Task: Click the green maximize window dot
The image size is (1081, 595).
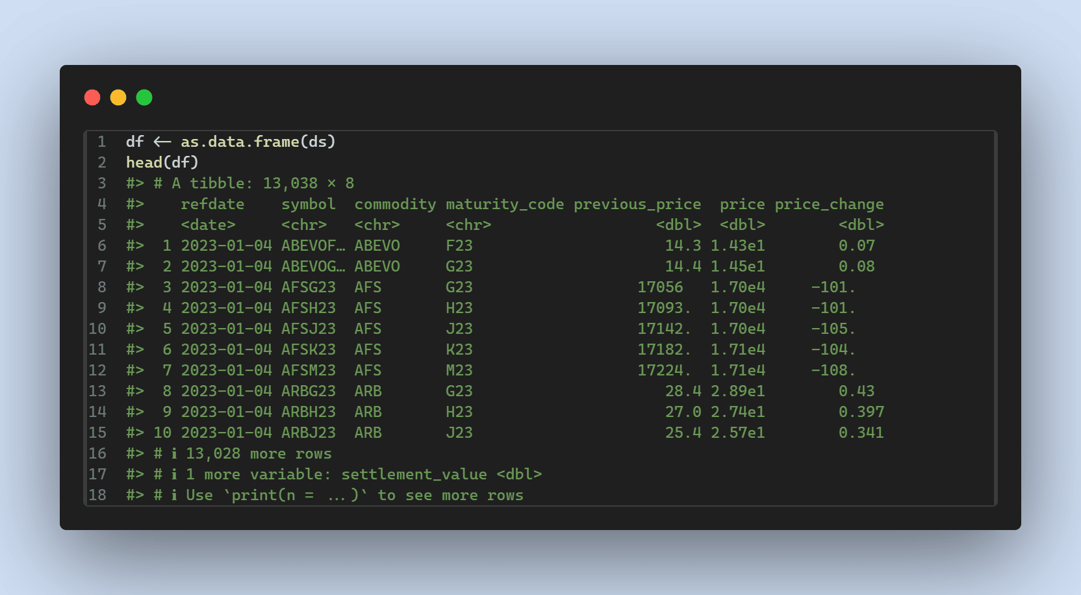Action: [x=144, y=97]
